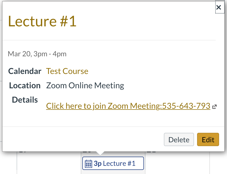Select the empty day cell right of Lecture event
This screenshot has width=227, height=174.
(x=177, y=162)
